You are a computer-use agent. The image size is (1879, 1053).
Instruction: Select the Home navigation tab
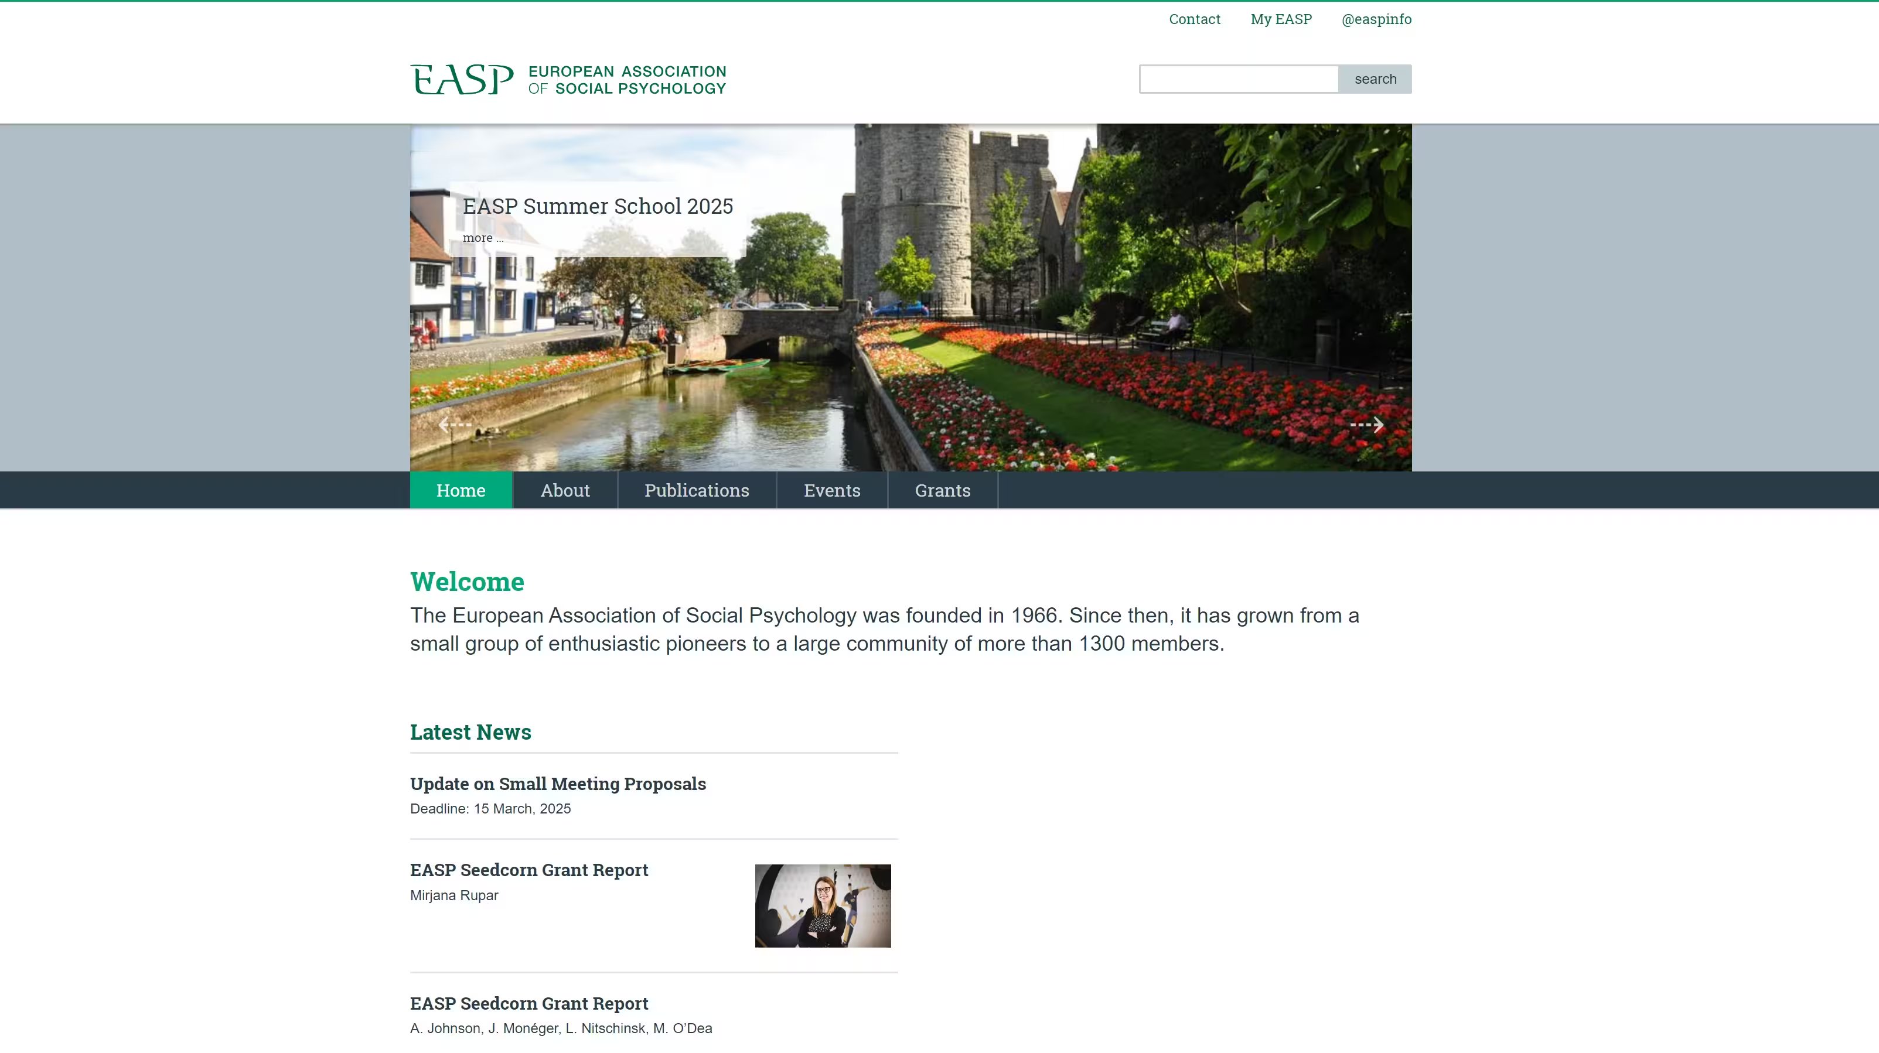461,490
